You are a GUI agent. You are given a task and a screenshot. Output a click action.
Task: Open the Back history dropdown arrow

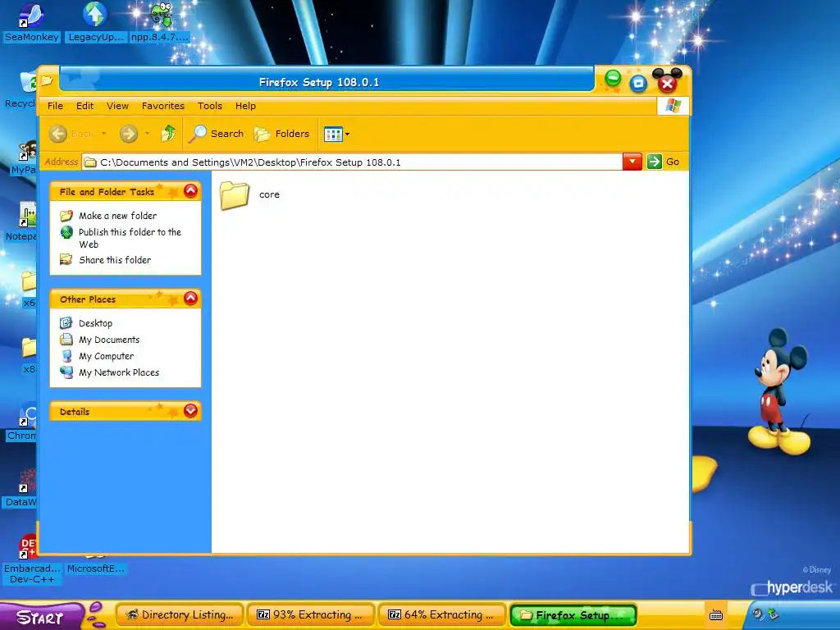point(104,134)
